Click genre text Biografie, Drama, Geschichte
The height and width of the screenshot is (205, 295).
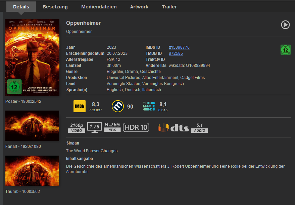(134, 71)
